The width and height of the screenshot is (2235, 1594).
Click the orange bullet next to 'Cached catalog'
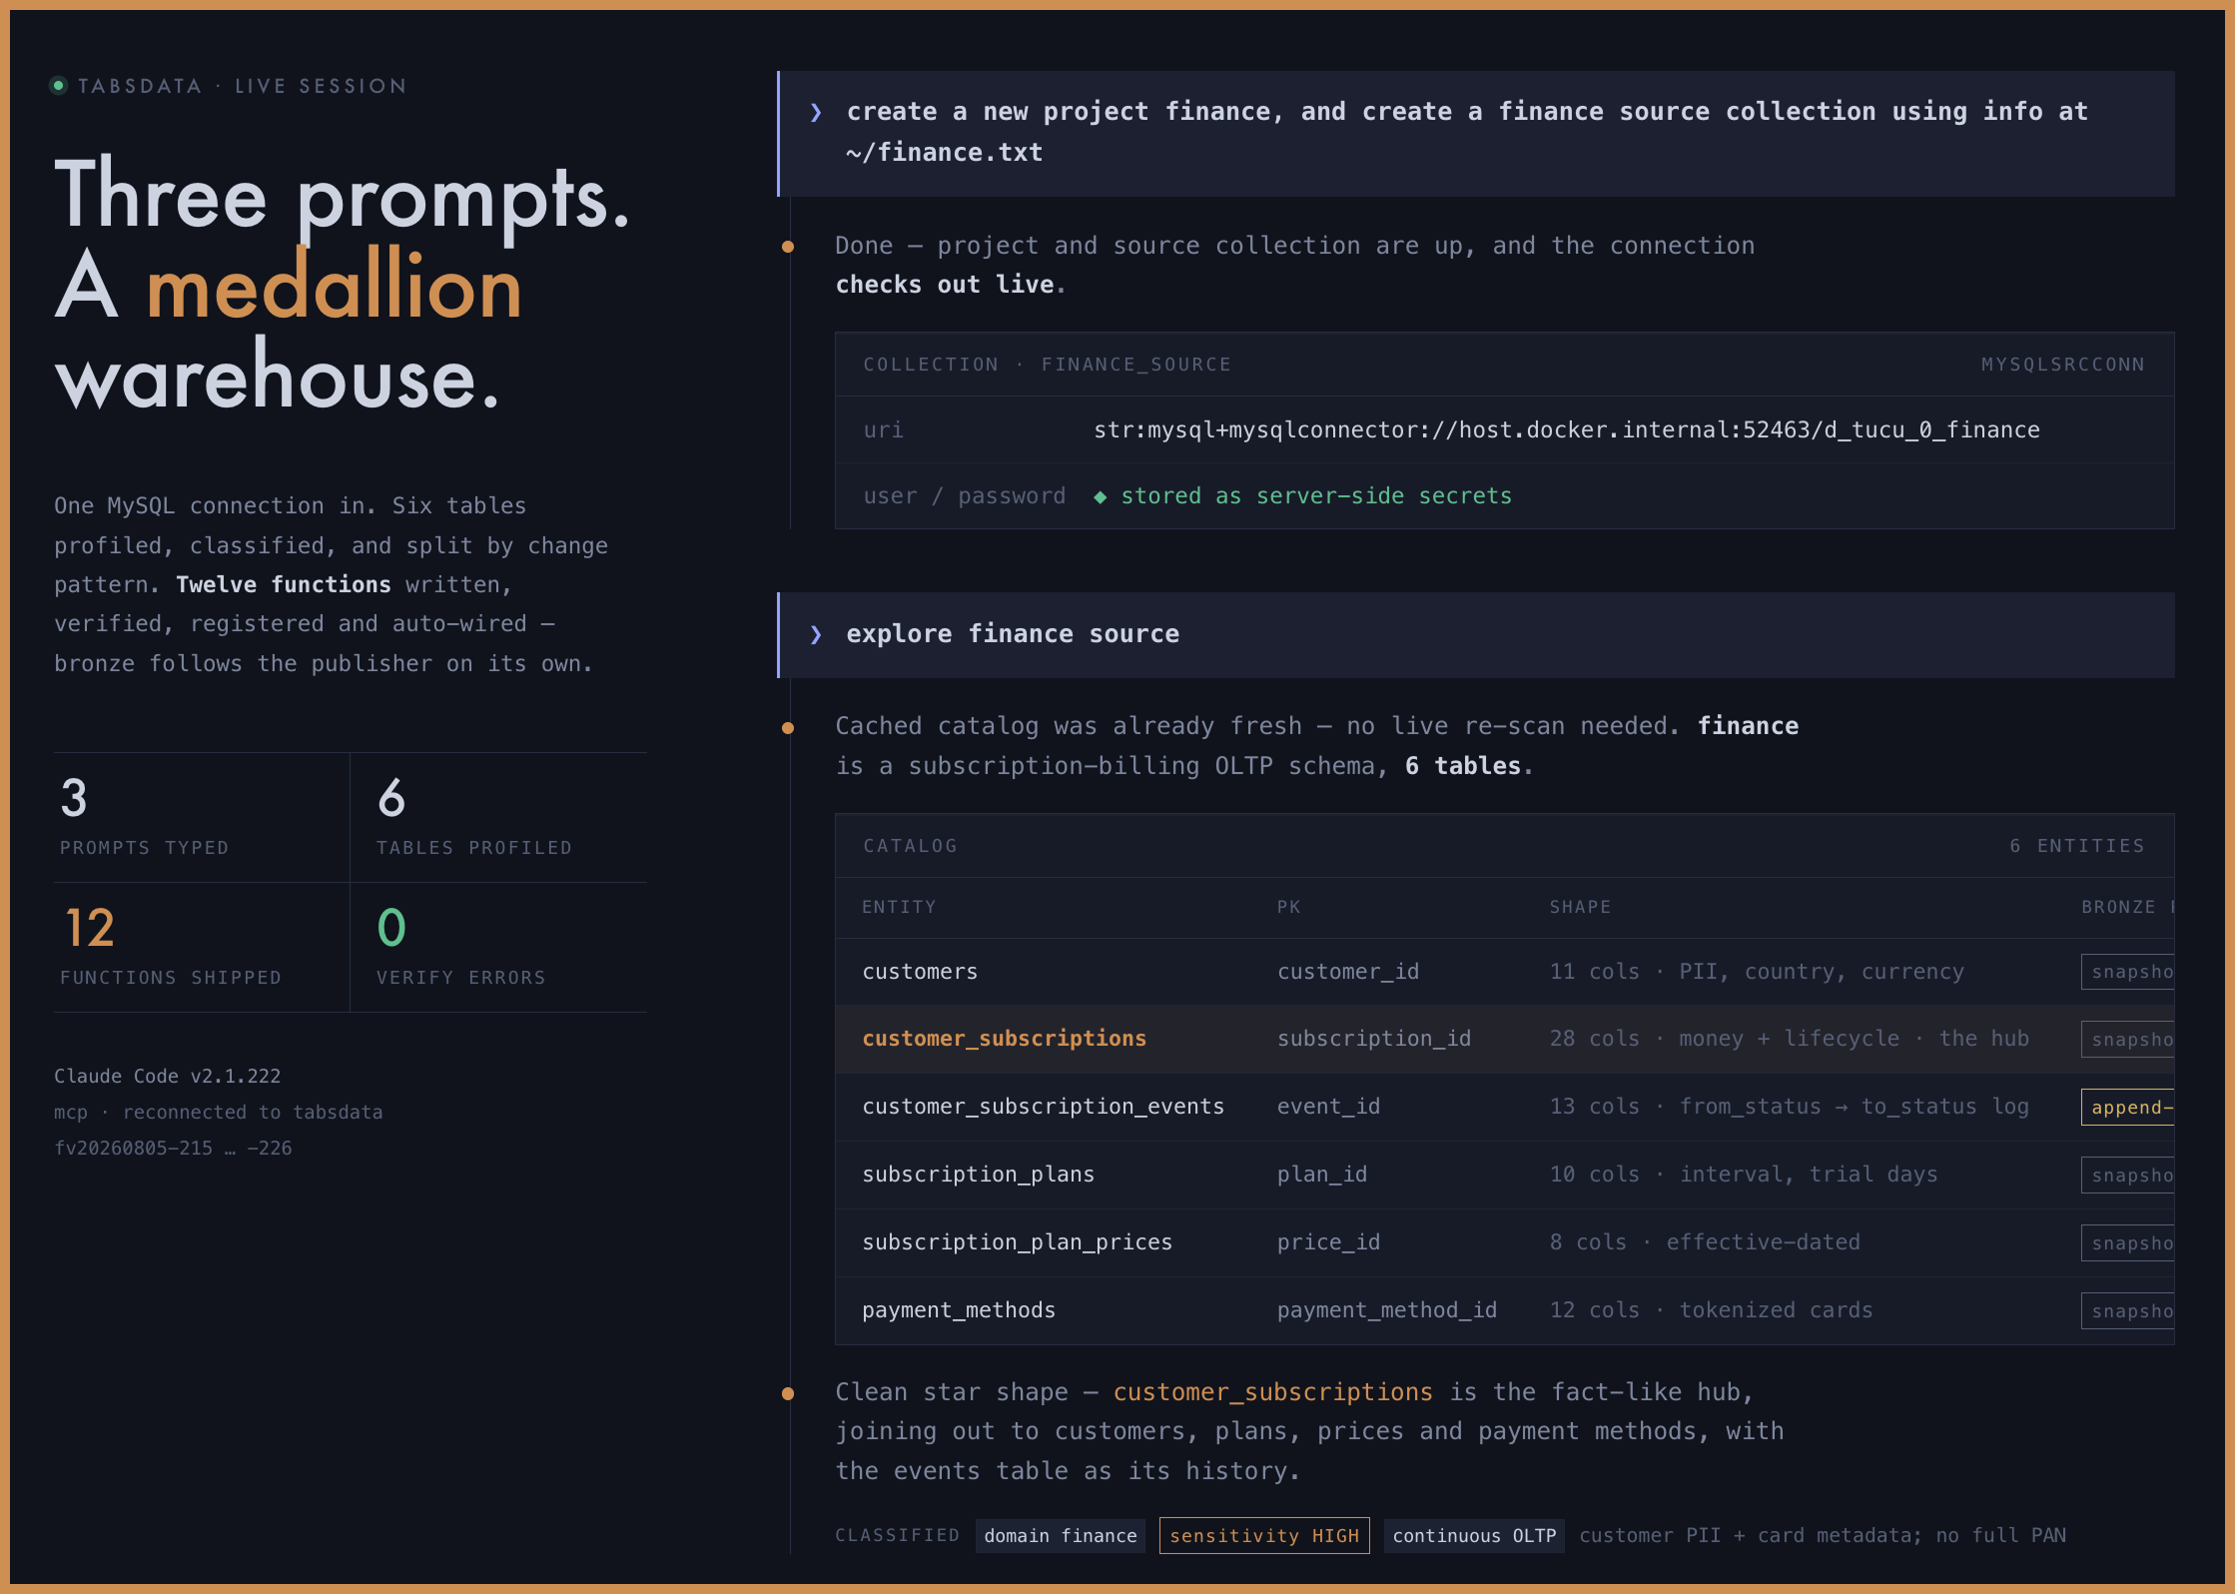coord(788,728)
